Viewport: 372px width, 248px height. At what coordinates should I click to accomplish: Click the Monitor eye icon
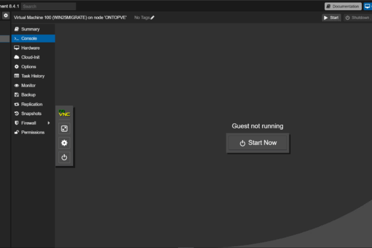[x=17, y=85]
